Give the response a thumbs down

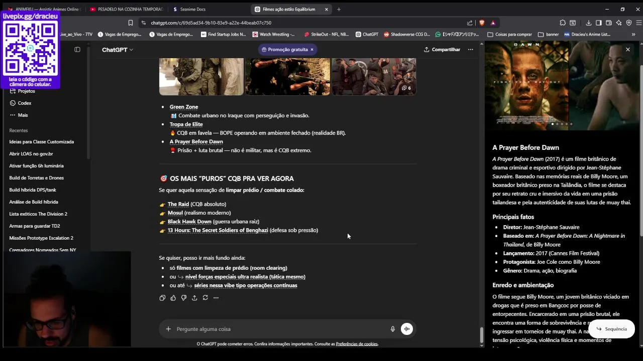[x=184, y=298]
